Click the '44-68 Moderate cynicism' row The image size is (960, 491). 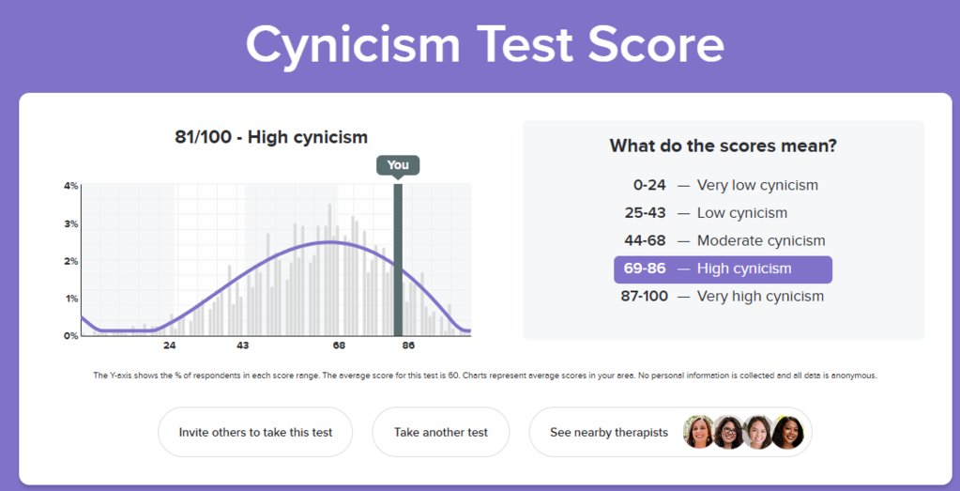coord(724,240)
